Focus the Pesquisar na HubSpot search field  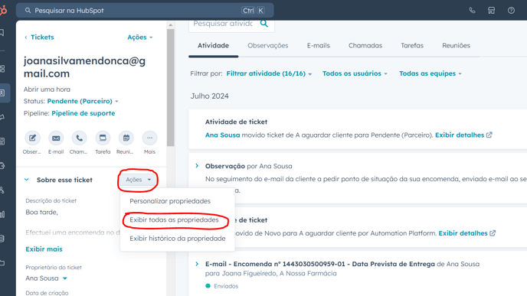point(145,11)
